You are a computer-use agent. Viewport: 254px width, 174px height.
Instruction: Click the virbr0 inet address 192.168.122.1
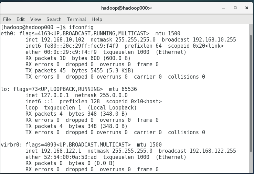pos(61,151)
